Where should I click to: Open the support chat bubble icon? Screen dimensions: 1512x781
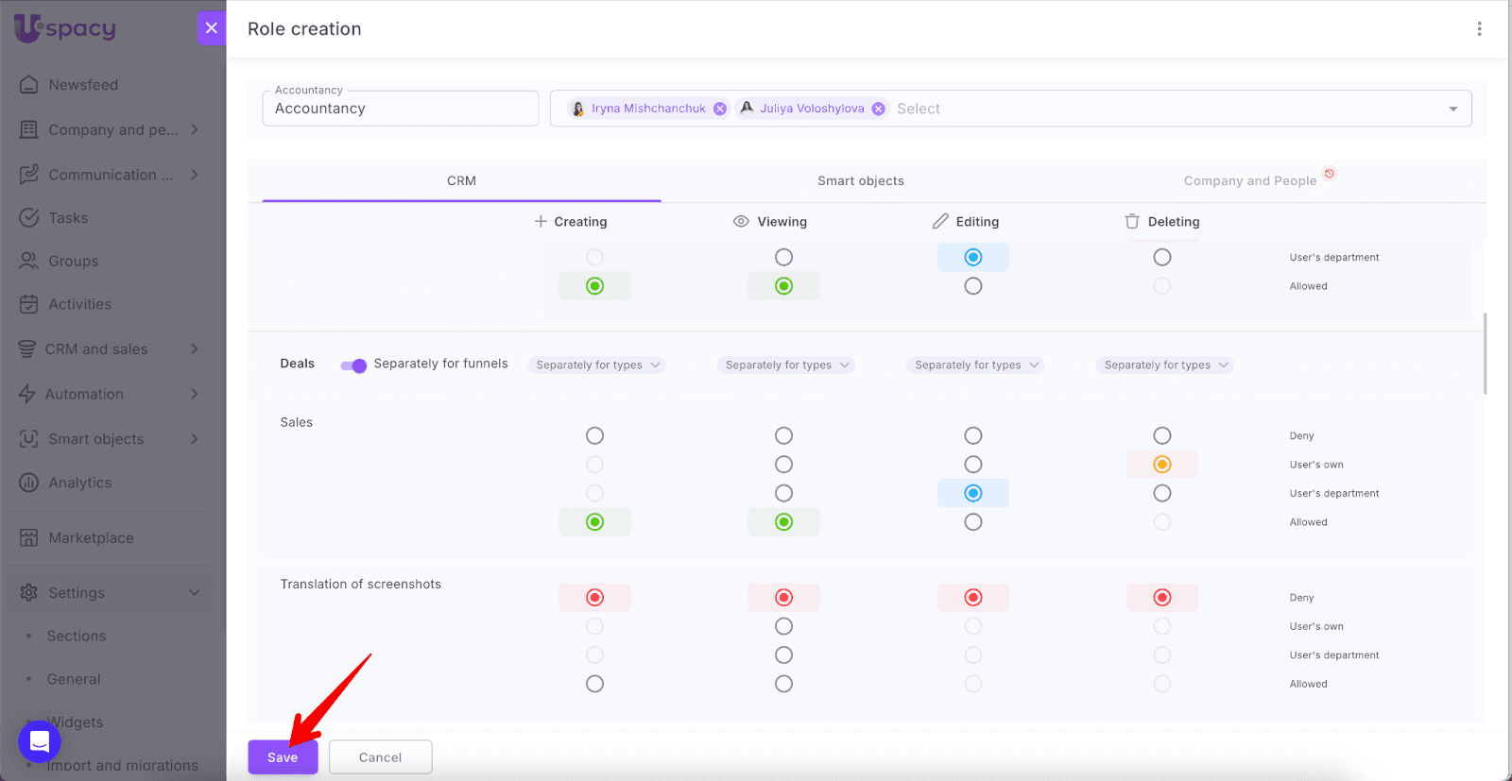(40, 740)
